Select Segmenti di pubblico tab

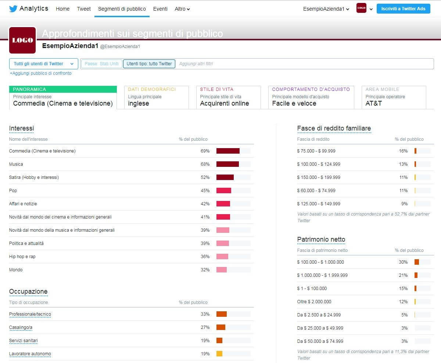click(x=122, y=9)
